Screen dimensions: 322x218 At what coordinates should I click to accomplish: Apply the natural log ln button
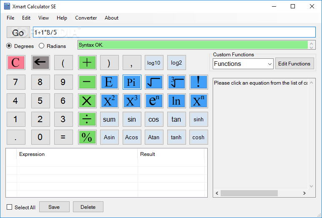[176, 101]
